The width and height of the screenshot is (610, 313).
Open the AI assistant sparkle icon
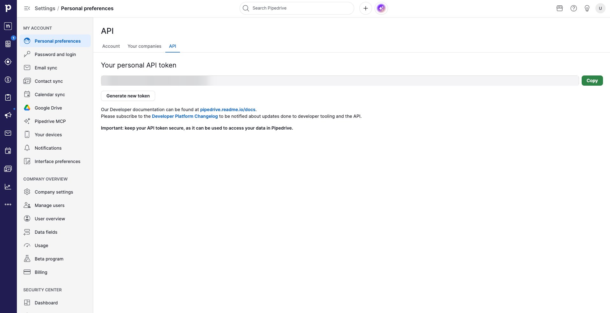tap(381, 8)
